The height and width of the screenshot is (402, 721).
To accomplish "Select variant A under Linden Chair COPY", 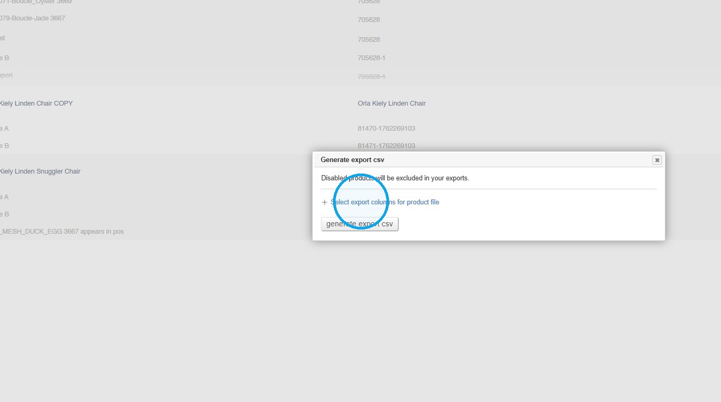I will click(x=4, y=129).
